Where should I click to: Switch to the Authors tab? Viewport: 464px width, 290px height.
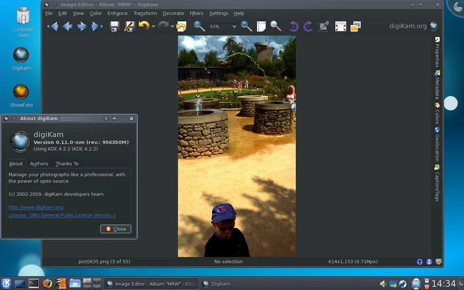point(39,164)
